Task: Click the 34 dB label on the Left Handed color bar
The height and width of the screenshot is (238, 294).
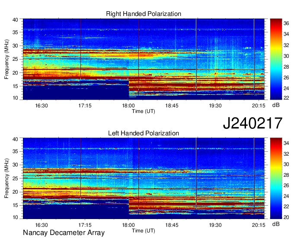Action: click(x=286, y=144)
